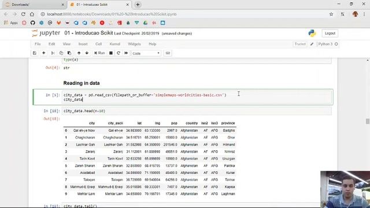The height and width of the screenshot is (208, 370).
Task: Open the command palette keyboard icon
Action: (x=168, y=53)
